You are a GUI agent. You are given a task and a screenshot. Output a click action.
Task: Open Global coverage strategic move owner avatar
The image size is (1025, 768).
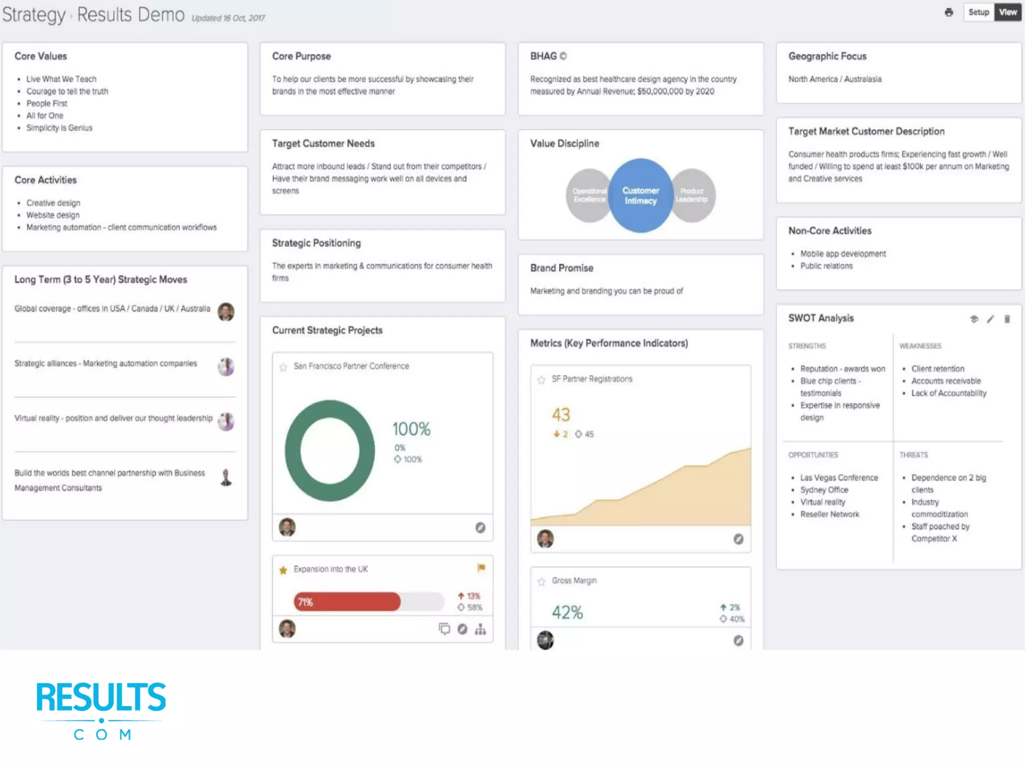point(226,312)
